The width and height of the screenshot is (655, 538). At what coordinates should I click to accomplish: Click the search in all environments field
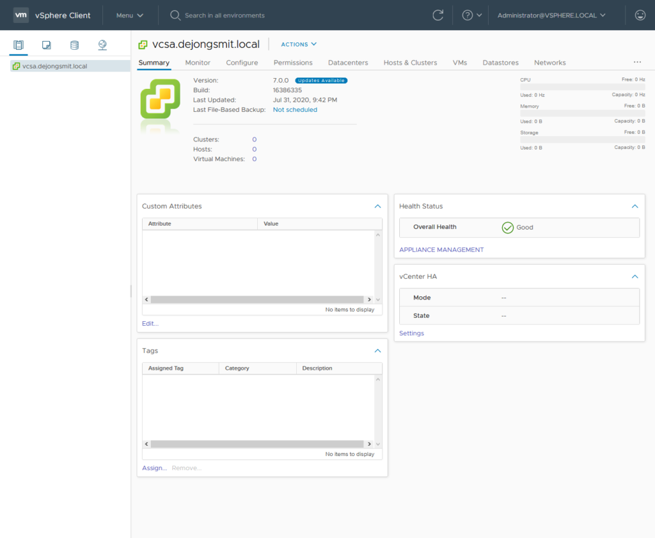(x=225, y=15)
